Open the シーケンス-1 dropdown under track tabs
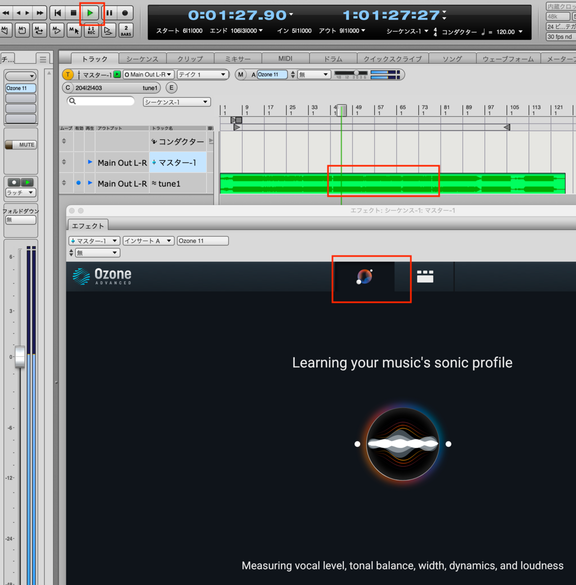The image size is (576, 585). 176,102
